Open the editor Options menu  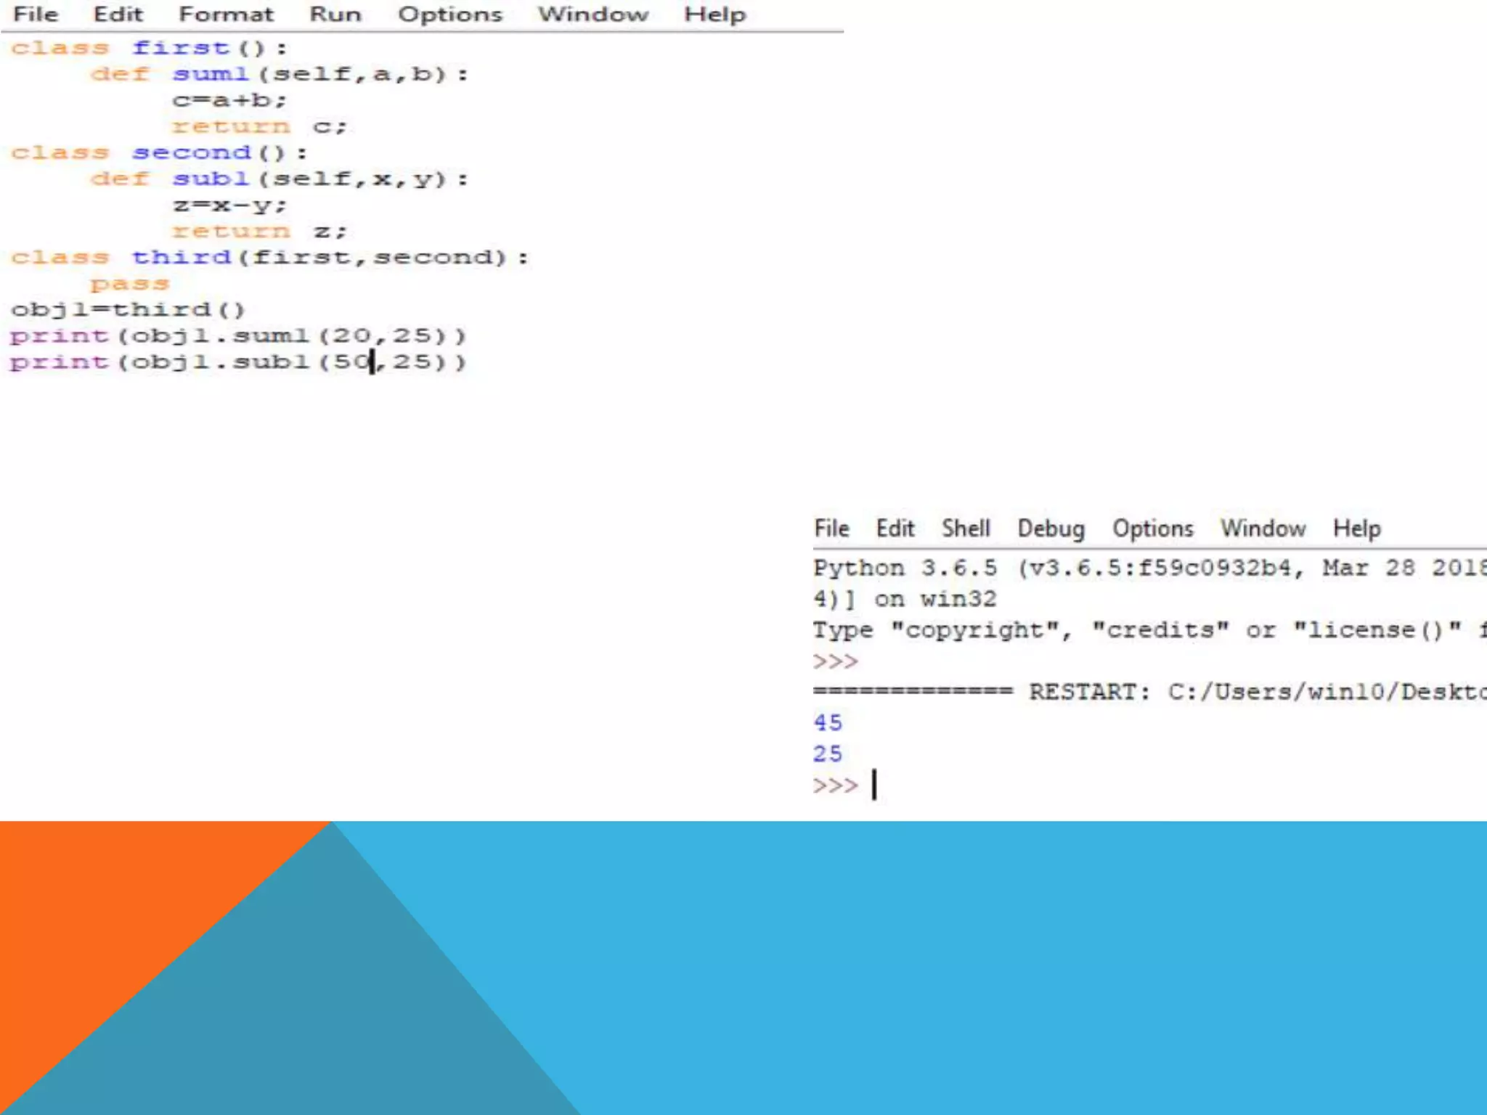pyautogui.click(x=449, y=15)
